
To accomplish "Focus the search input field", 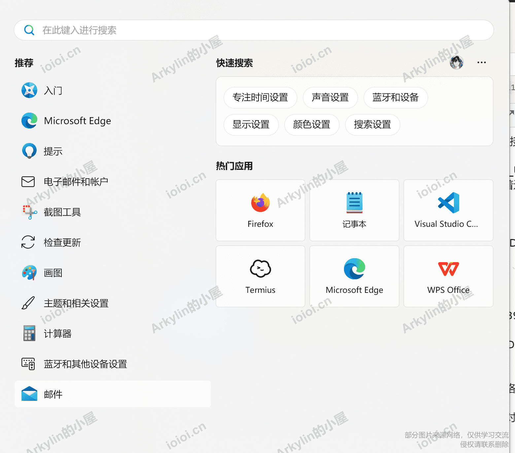I will pos(254,30).
